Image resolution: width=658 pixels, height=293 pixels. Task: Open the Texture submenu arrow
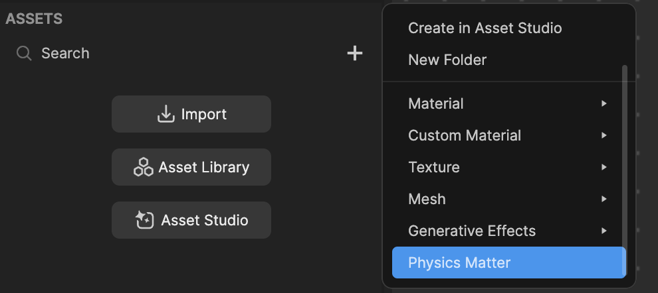tap(604, 167)
